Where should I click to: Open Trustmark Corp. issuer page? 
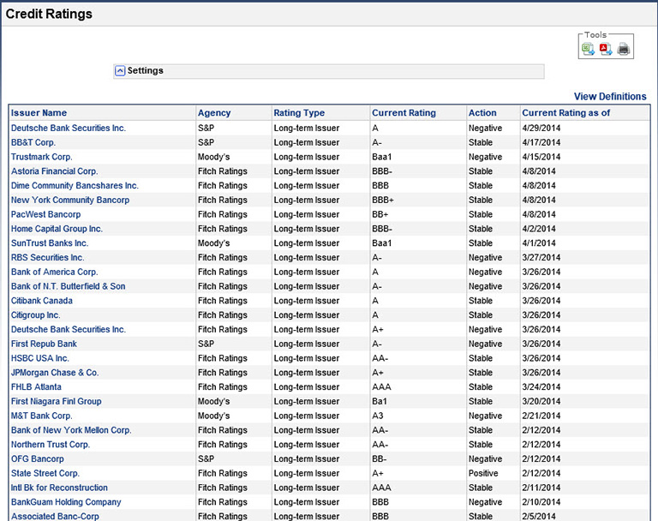pos(42,157)
